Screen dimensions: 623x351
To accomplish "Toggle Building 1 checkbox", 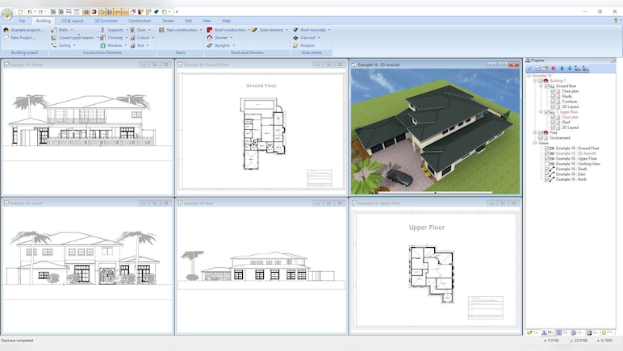I will coord(541,81).
